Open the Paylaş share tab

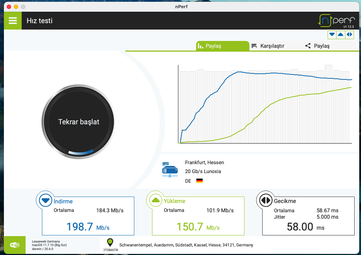[x=322, y=46]
